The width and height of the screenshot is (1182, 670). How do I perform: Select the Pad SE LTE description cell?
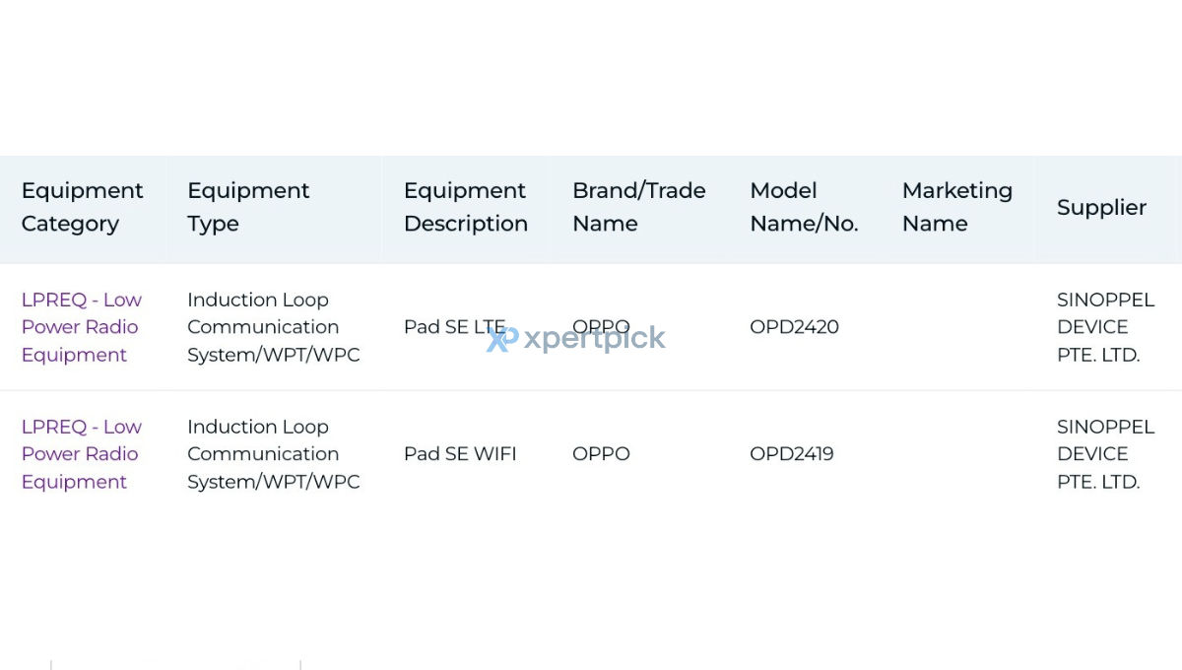[x=454, y=327]
